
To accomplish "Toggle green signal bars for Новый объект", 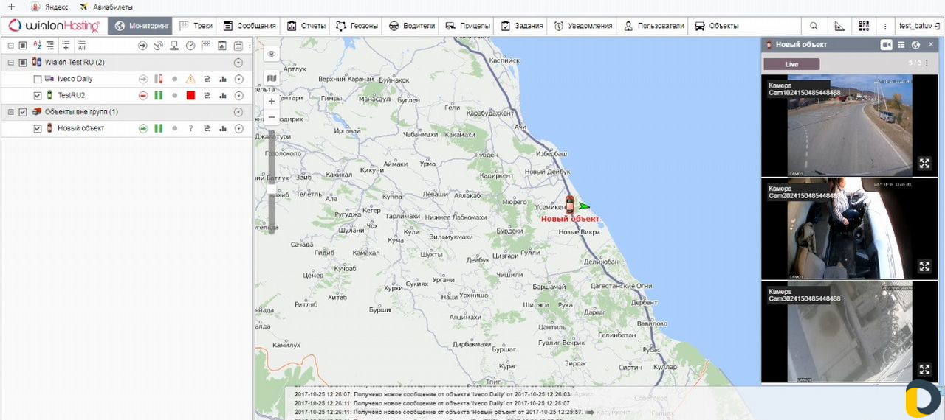I will (158, 128).
